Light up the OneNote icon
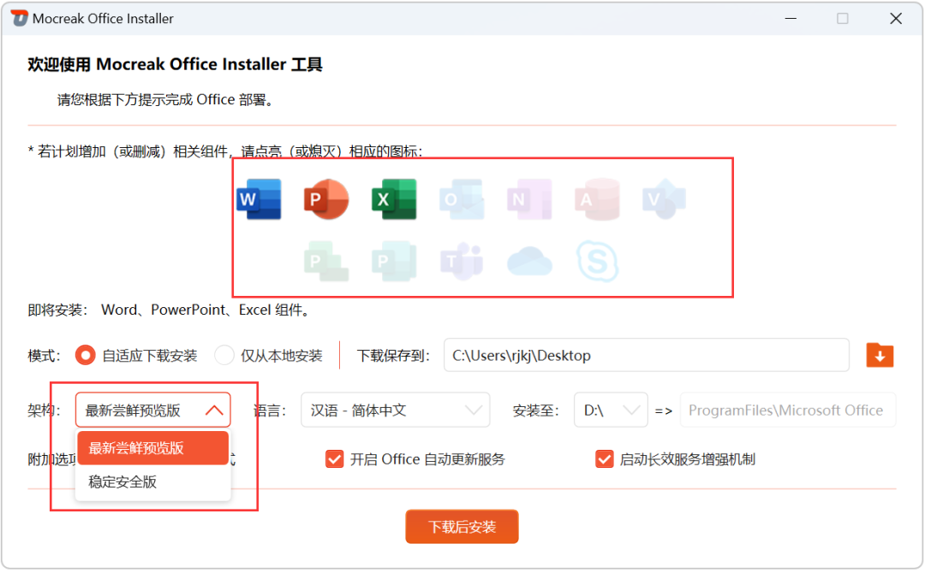This screenshot has height=573, width=925. click(529, 199)
